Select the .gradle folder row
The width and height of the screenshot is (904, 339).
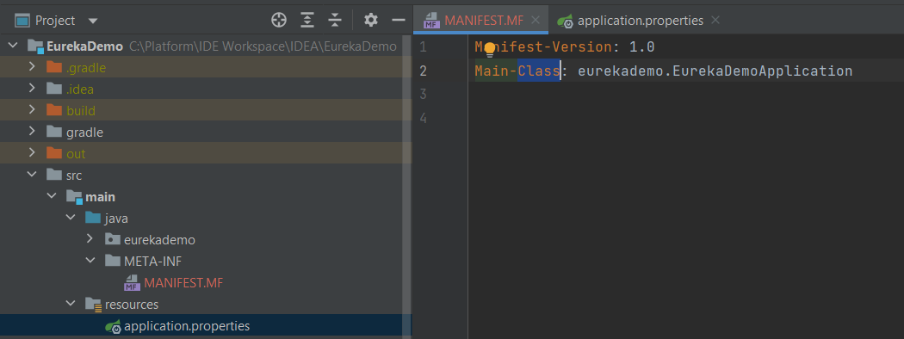point(206,67)
